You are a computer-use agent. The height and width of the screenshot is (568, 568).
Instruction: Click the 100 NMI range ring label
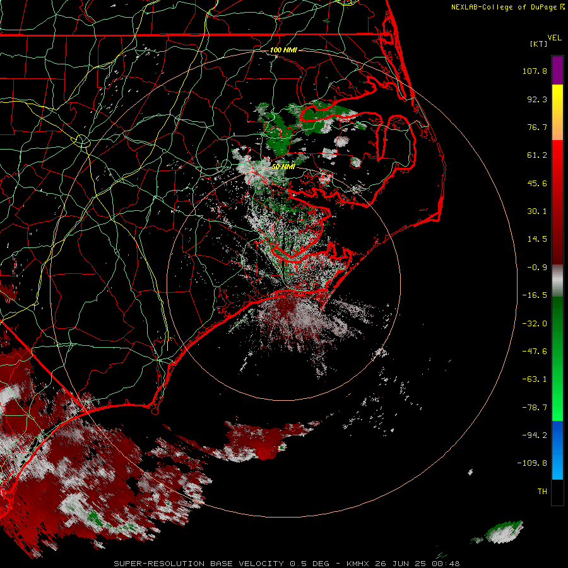tap(283, 50)
